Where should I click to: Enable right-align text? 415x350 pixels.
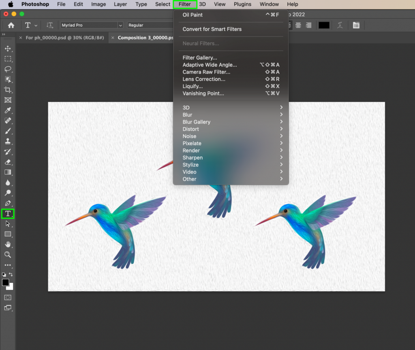pos(308,25)
